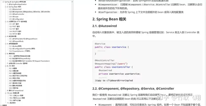Select outline entry 8.6 under JPA
Image resolution: width=206 pixels, height=106 pixels.
18,81
